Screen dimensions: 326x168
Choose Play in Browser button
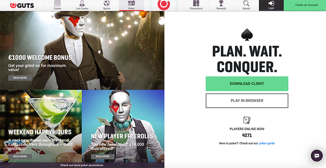pos(247,101)
